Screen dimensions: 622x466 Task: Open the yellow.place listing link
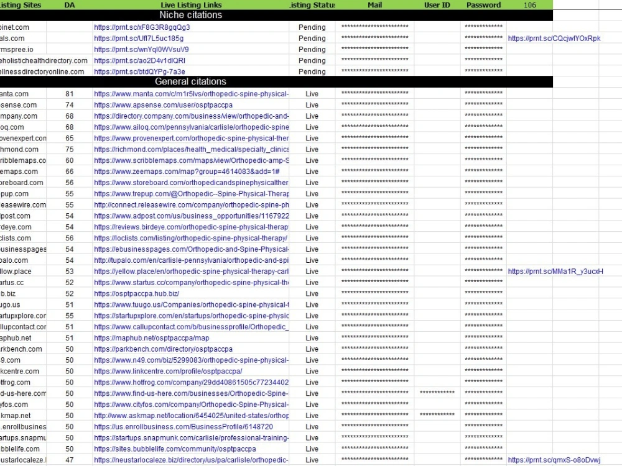pyautogui.click(x=191, y=272)
